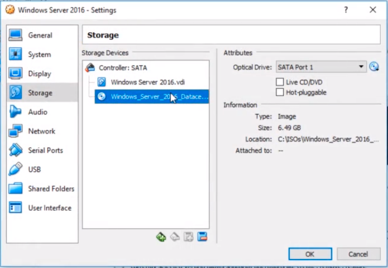Open the Optical Drive SATA Port dropdown
Screen dimensions: 388x268
[x=321, y=67]
